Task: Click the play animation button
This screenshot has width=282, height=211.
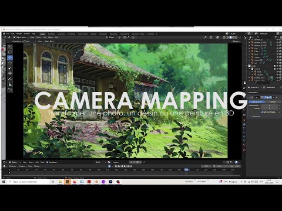Action: coord(125,166)
